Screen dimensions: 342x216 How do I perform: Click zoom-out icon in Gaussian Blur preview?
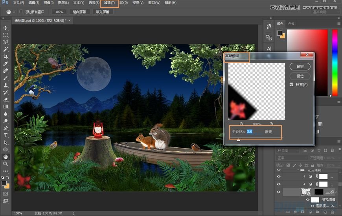click(241, 124)
